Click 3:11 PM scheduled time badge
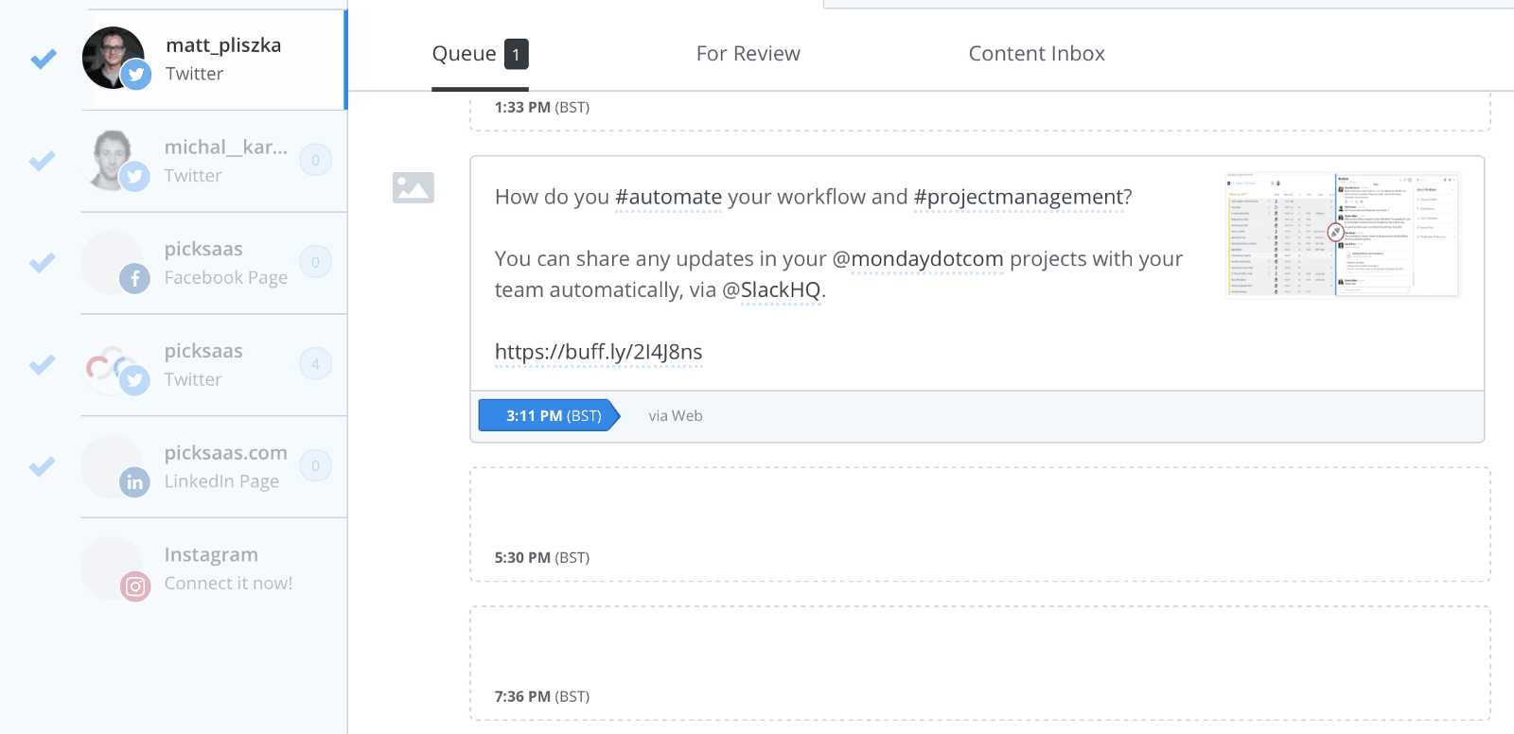The image size is (1514, 734). tap(550, 415)
